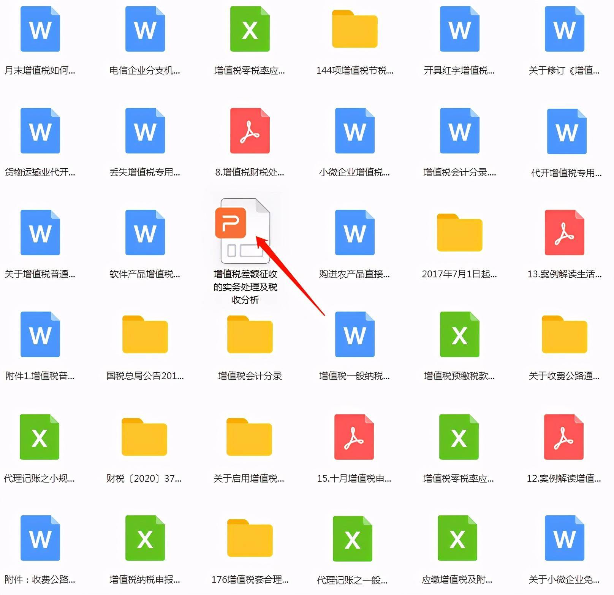This screenshot has width=614, height=595.
Task: Open Excel file 增值税零税率应... in top row
Action: point(250,29)
